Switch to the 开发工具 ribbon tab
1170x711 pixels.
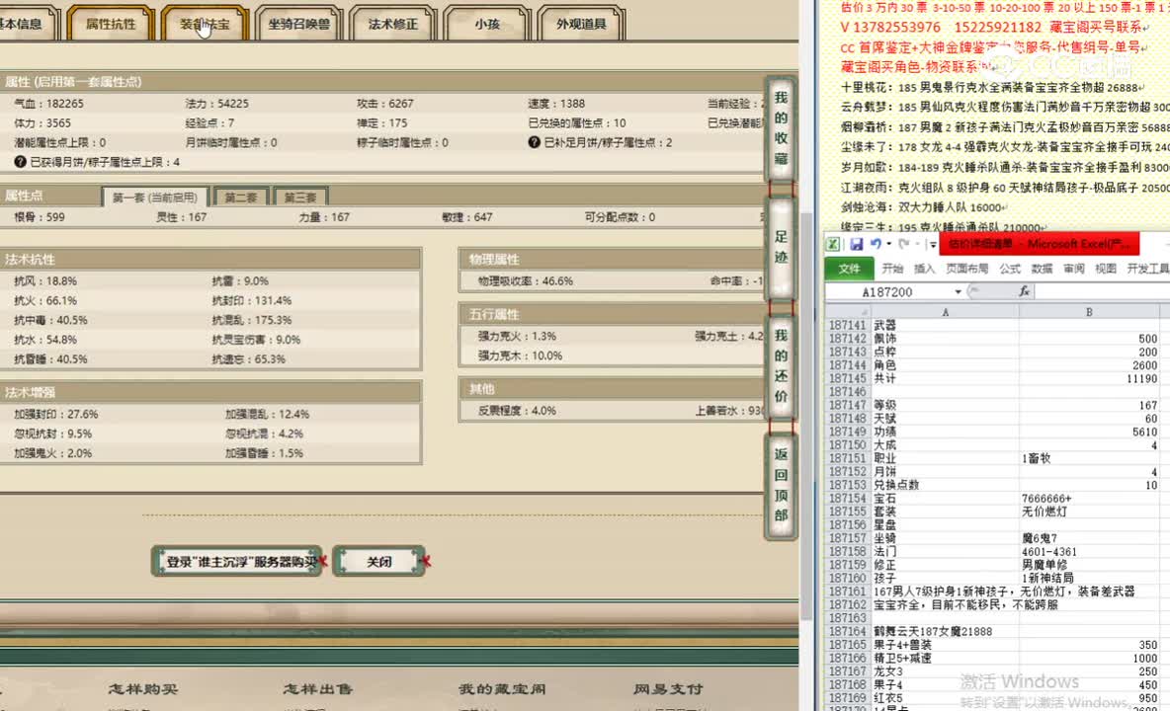(1147, 269)
